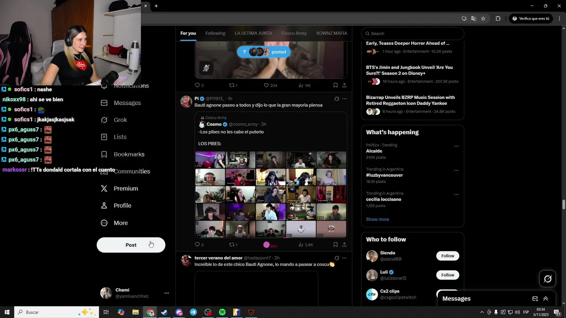Click the X search field

pyautogui.click(x=413, y=34)
